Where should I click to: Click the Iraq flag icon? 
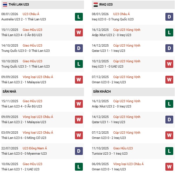pos(96,4)
